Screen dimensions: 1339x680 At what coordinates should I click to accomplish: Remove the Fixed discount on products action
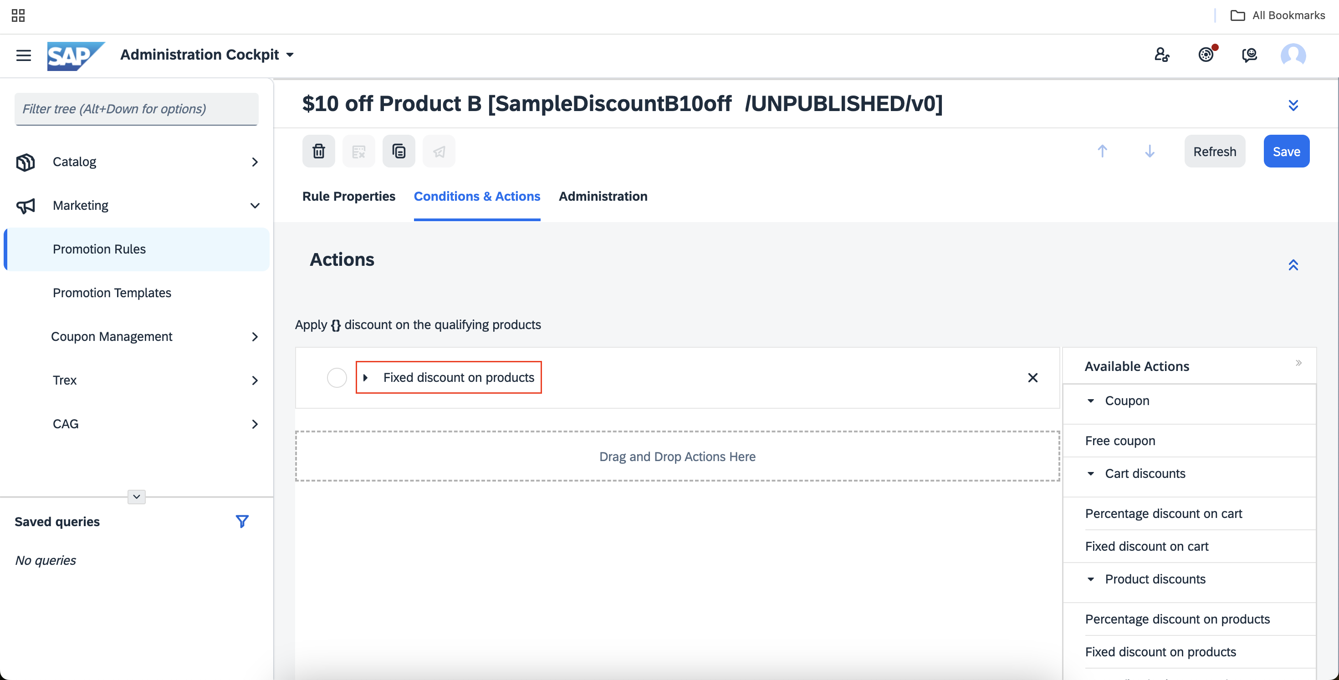click(x=1032, y=378)
